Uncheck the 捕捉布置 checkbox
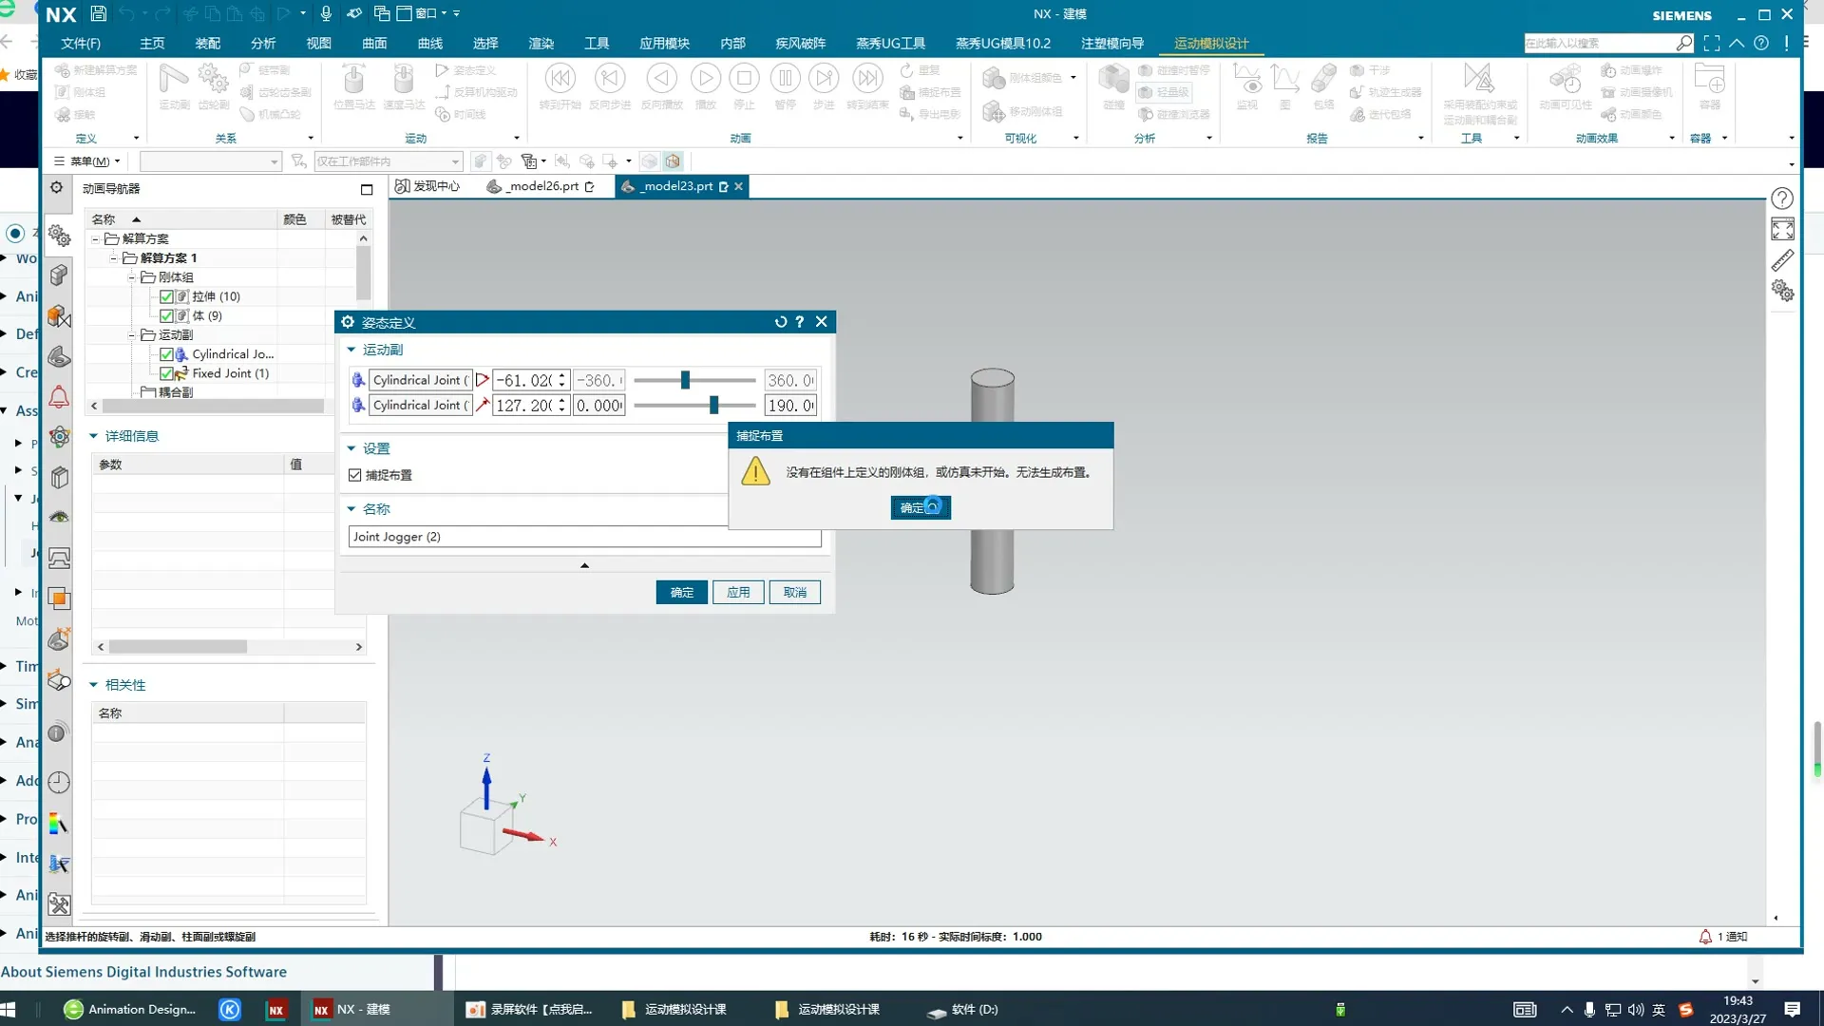 coord(355,475)
